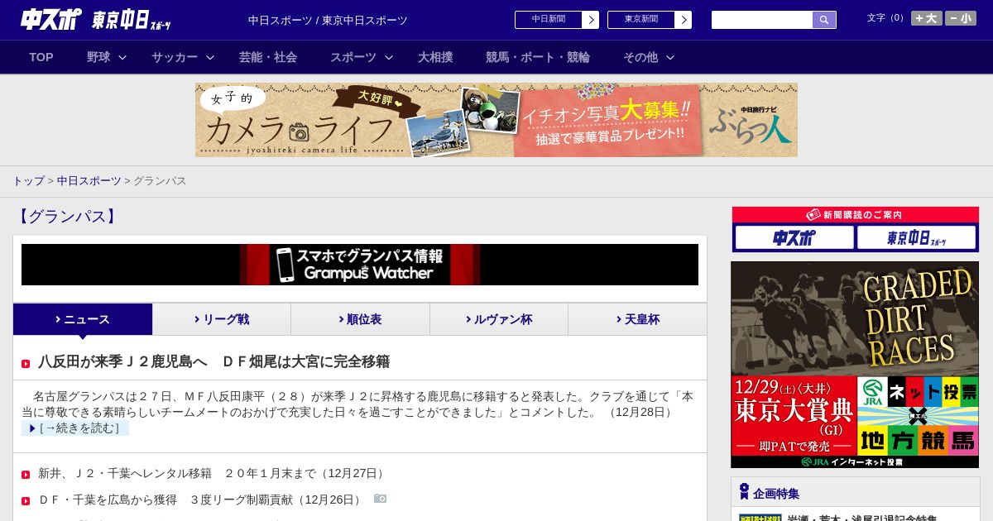Viewport: 993px width, 521px height.
Task: Click 続きを読む read more link
Action: (75, 428)
